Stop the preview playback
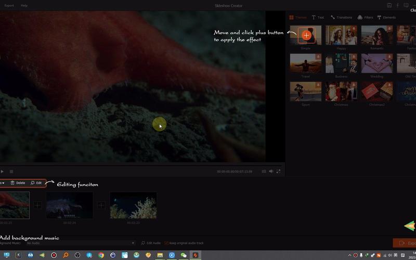 pos(11,172)
